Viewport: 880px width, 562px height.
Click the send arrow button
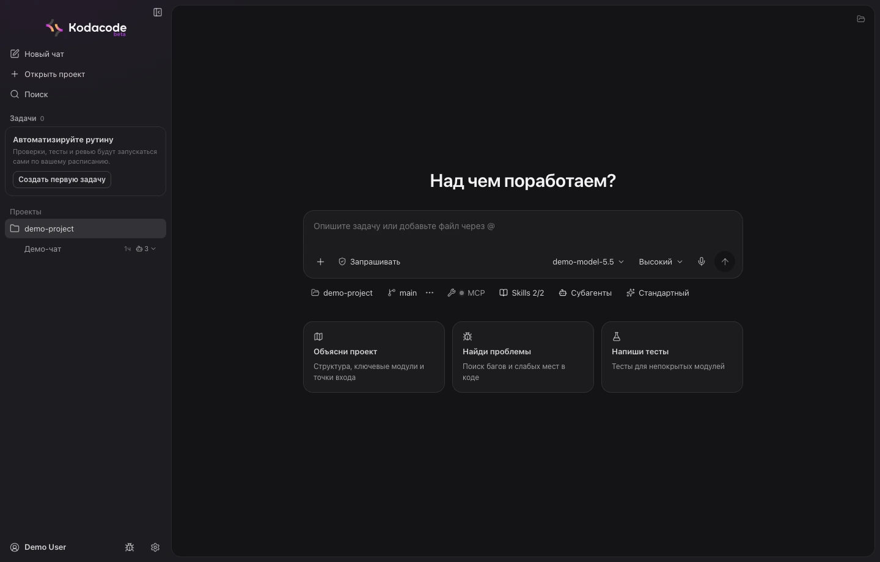point(725,261)
